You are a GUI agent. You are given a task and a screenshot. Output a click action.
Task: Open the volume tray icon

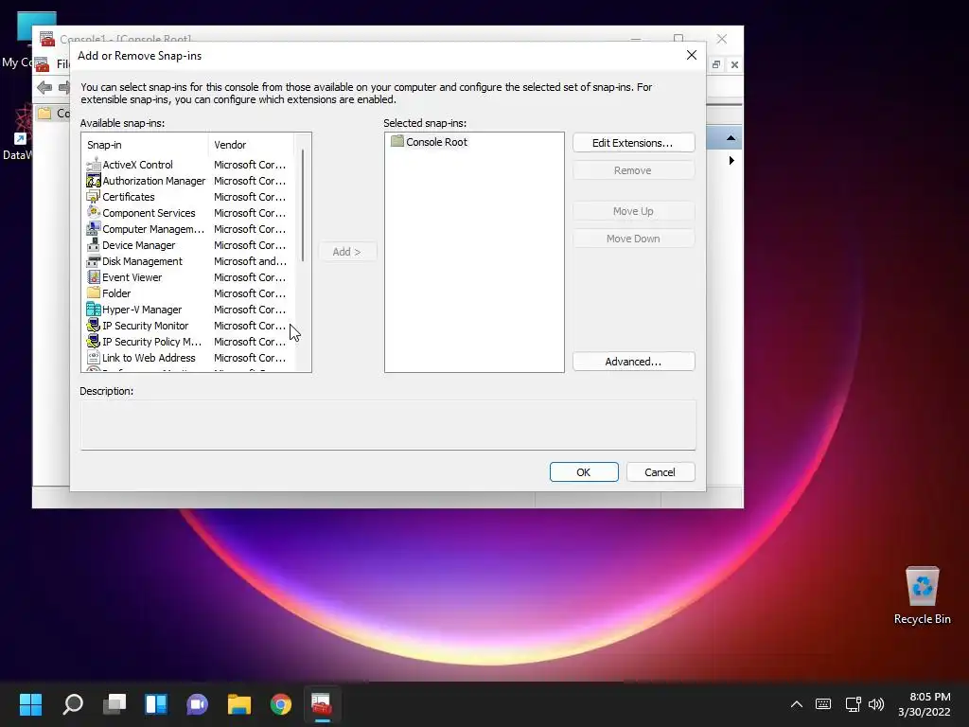click(875, 704)
